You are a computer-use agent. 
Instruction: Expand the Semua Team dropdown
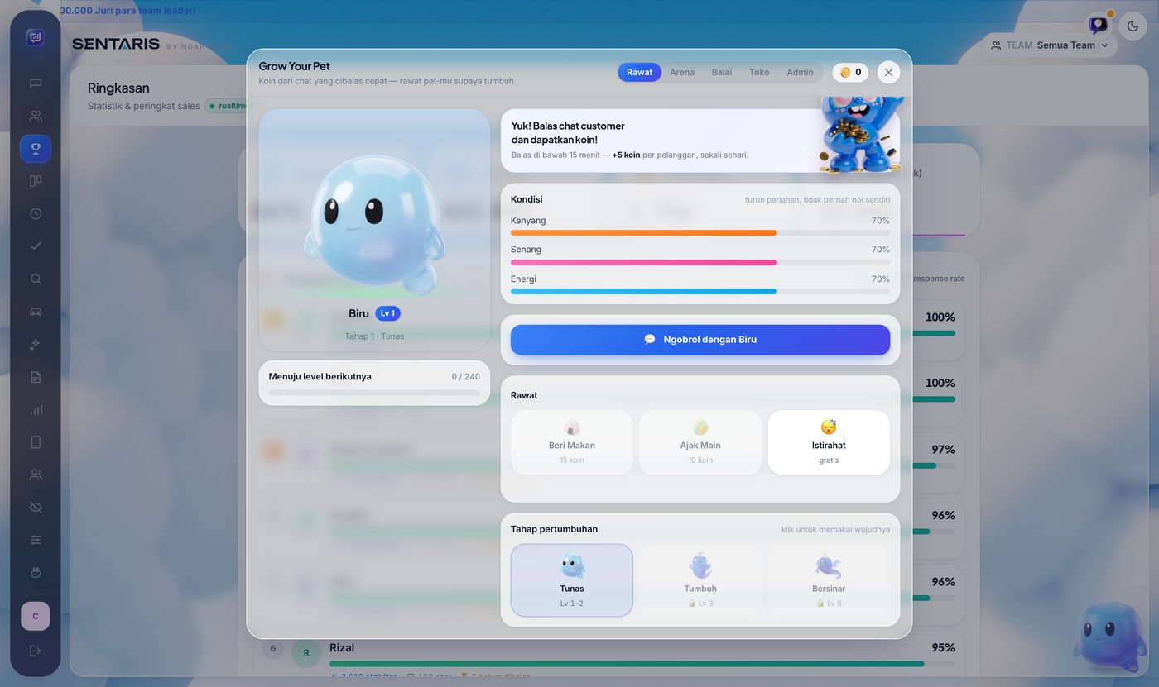pos(1050,45)
